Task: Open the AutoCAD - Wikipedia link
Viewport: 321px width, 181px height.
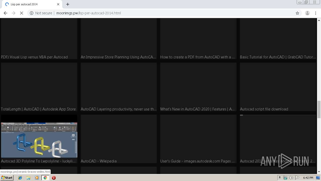Action: pyautogui.click(x=99, y=161)
